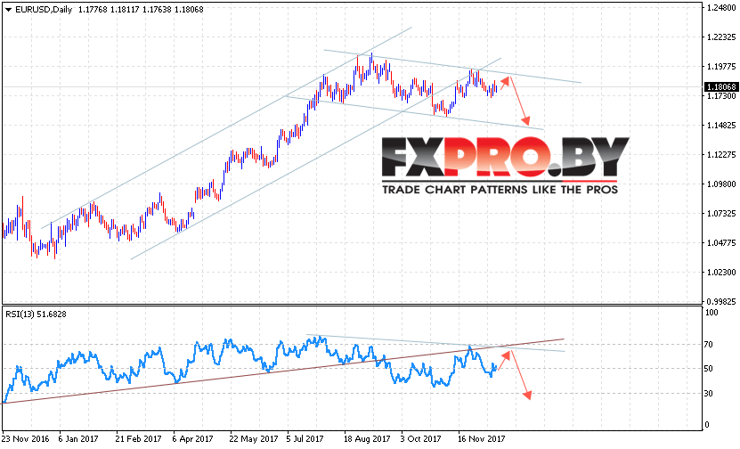740x449 pixels.
Task: Click the OHLC values 1.17768 1.18117 1.17638 1.18068
Action: tap(141, 10)
